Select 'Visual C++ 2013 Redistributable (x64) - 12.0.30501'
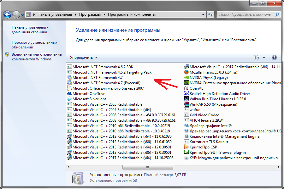Image resolution: width=284 pixels, height=189 pixels. coord(119,147)
